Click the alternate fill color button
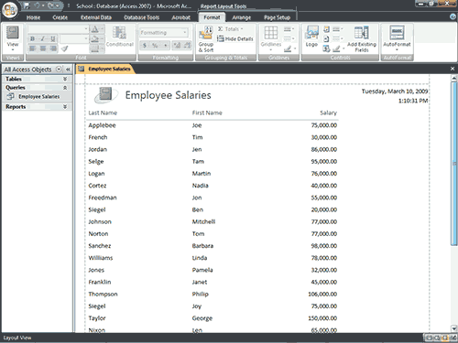Image resolution: width=458 pixels, height=343 pixels. click(97, 48)
